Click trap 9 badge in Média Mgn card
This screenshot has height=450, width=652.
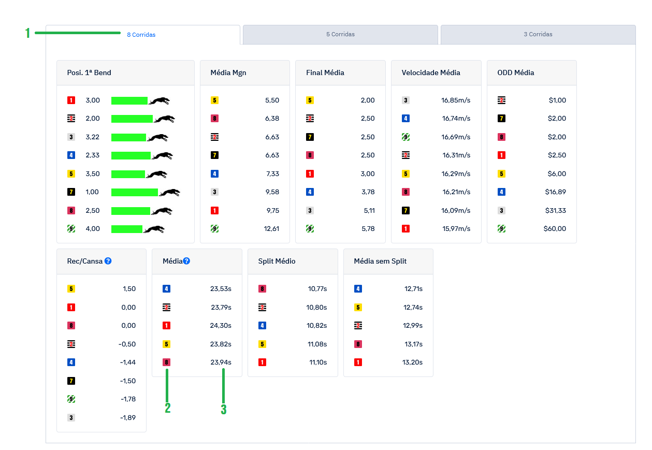(214, 229)
